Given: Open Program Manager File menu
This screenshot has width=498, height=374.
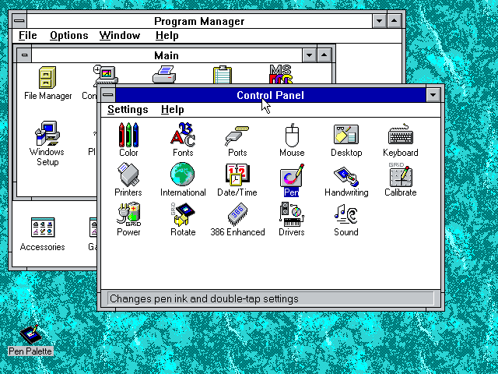Looking at the screenshot, I should (x=28, y=35).
